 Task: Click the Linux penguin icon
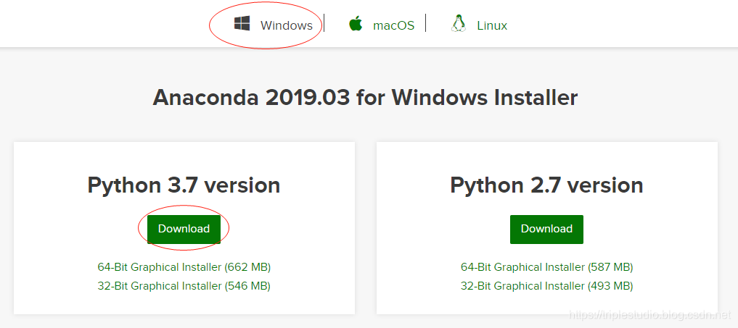(x=459, y=23)
